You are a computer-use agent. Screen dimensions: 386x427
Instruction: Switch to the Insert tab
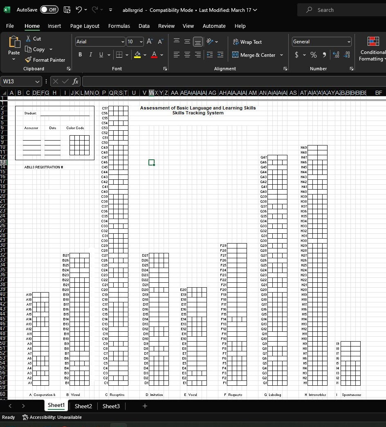tap(54, 26)
